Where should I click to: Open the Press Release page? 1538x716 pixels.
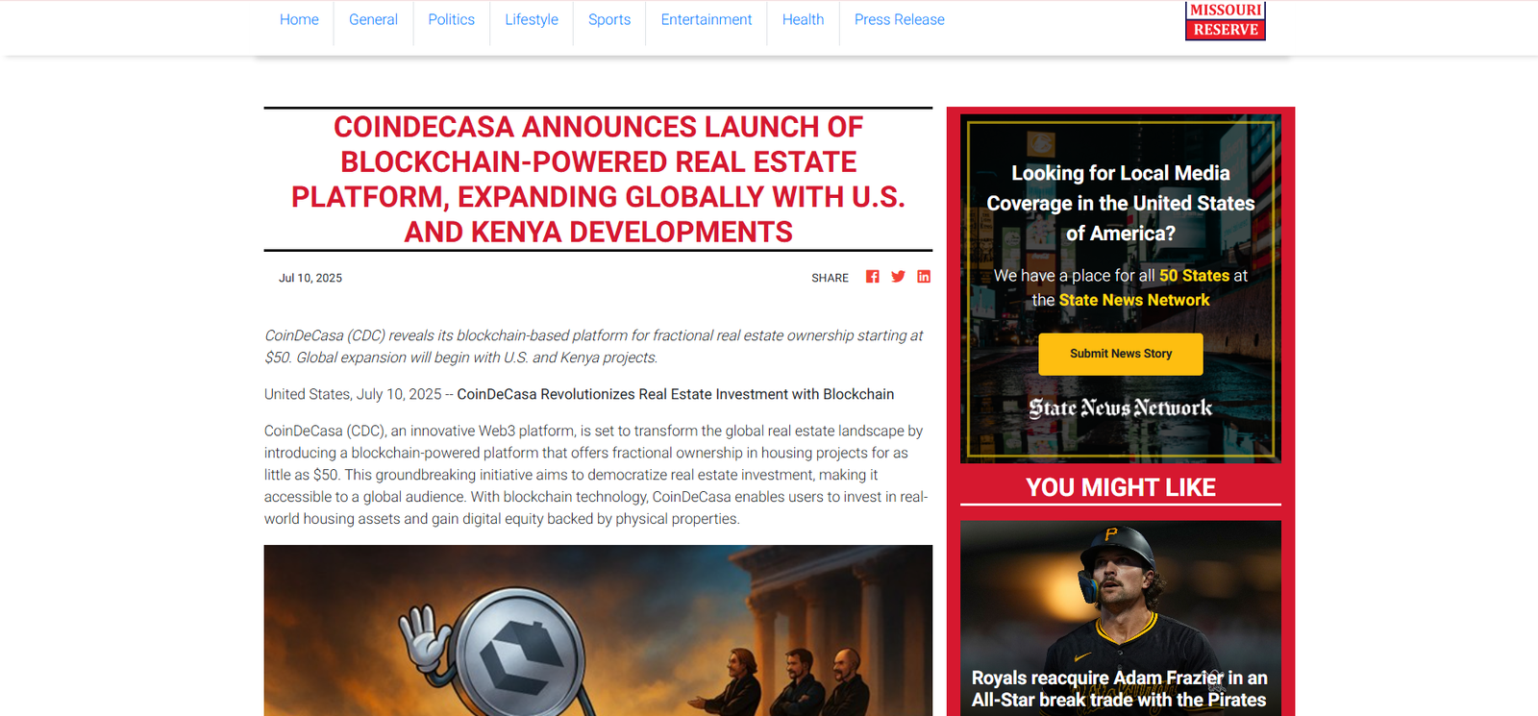pos(899,20)
